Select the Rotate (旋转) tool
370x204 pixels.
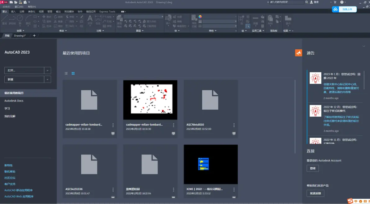pyautogui.click(x=58, y=17)
